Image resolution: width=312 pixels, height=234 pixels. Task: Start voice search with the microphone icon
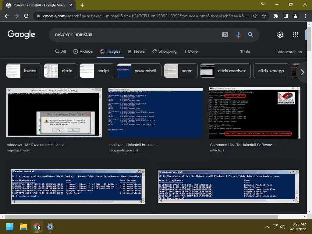[238, 35]
